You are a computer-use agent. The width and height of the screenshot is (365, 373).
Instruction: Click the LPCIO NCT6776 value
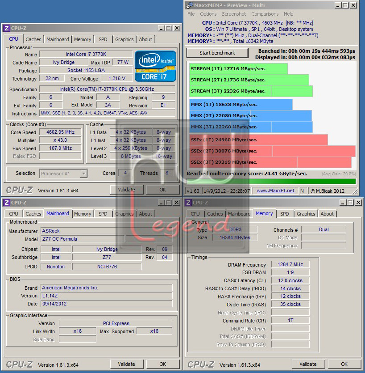(107, 267)
